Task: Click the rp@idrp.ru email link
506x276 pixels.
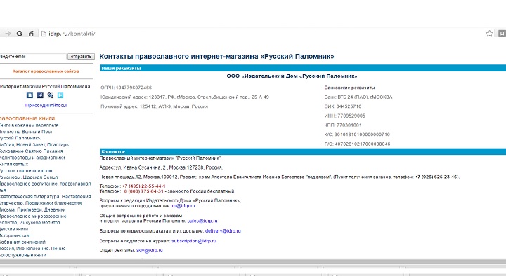Action: pos(183,206)
